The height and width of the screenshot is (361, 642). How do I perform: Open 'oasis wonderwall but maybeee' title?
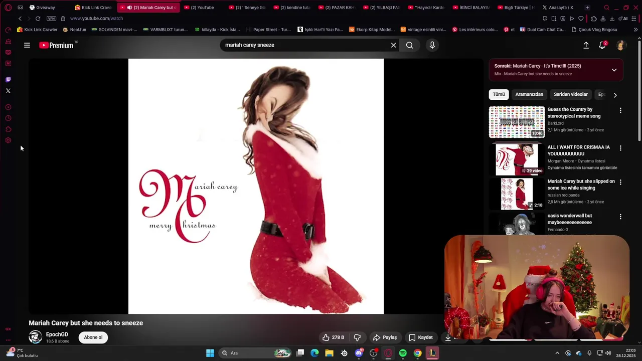pyautogui.click(x=570, y=219)
